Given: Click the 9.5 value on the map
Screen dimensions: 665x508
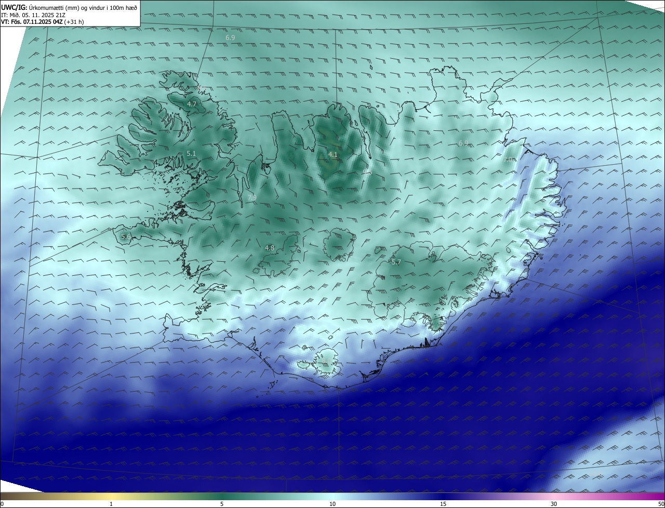Looking at the screenshot, I should 367,171.
